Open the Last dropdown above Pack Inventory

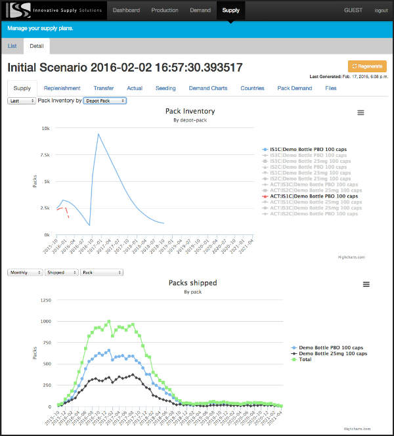[21, 101]
